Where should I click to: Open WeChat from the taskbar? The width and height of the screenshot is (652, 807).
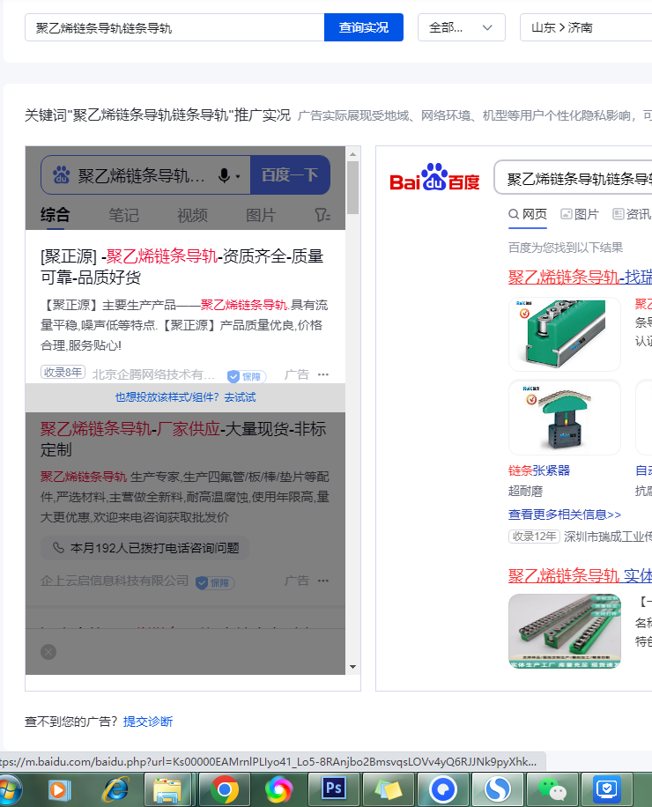552,789
